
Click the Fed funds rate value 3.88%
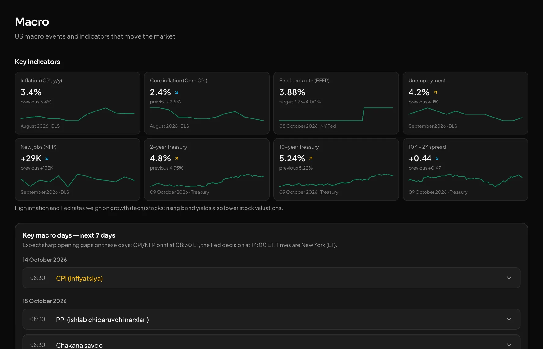point(292,92)
